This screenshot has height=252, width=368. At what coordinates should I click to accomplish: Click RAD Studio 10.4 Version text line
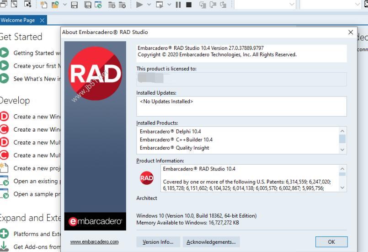201,48
